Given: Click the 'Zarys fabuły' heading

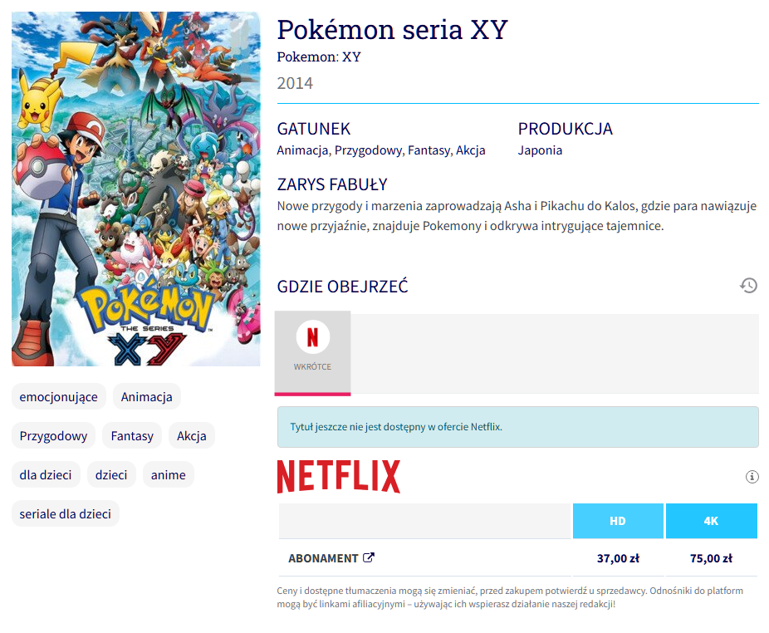Looking at the screenshot, I should [332, 184].
